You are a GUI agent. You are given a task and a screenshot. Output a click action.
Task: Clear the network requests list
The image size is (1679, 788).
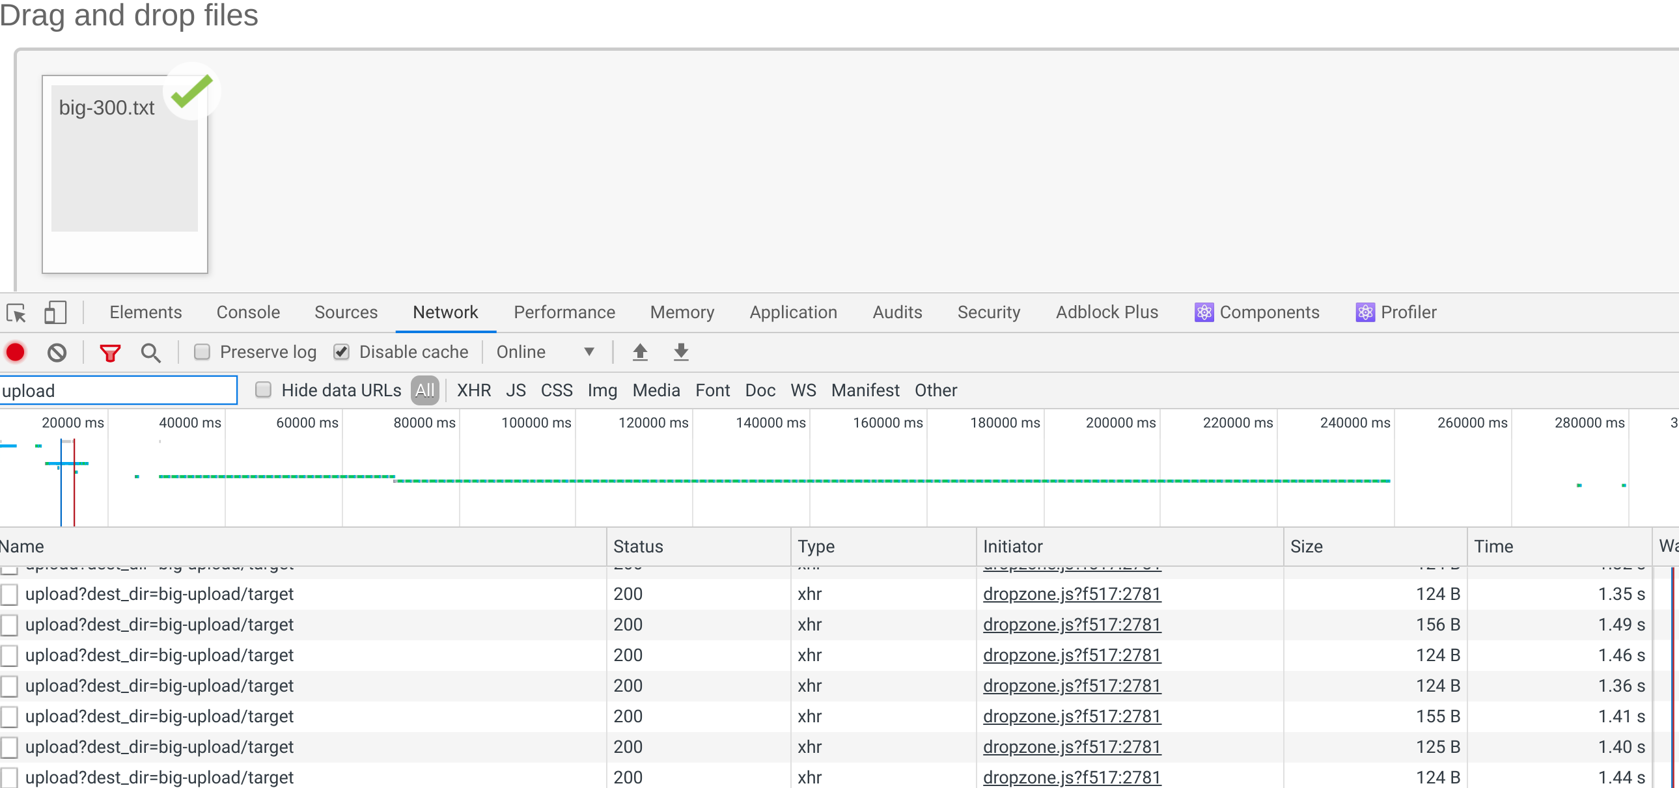point(57,352)
